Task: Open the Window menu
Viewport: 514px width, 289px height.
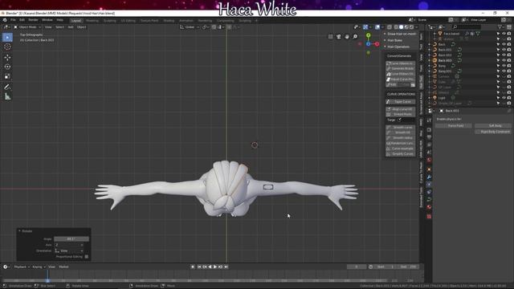Action: 47,20
